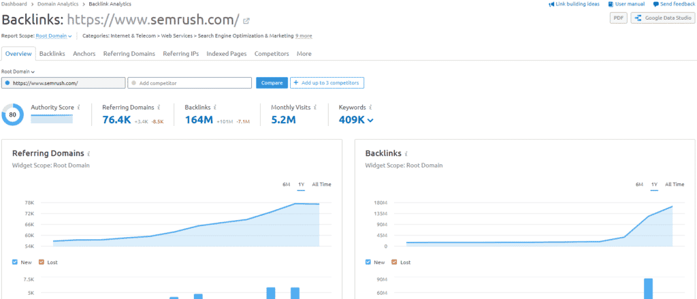Click the Google Data Studio icon
697x299 pixels.
638,18
